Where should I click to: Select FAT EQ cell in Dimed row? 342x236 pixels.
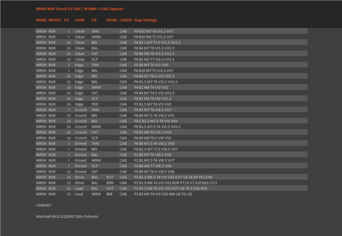[x=95, y=172]
